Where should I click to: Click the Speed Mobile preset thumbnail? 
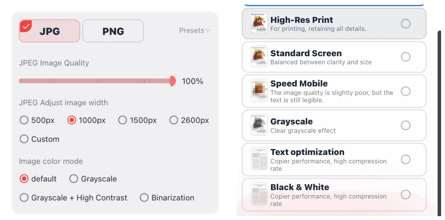tap(259, 91)
